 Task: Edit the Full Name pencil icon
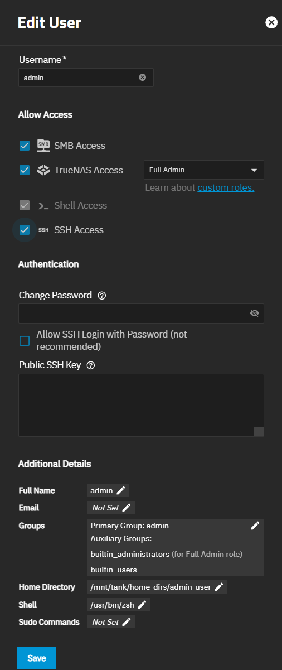121,490
